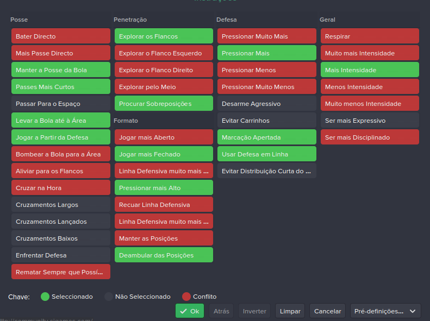Image resolution: width=430 pixels, height=321 pixels.
Task: Deselect Passes Mais Curtos
Action: click(x=60, y=86)
